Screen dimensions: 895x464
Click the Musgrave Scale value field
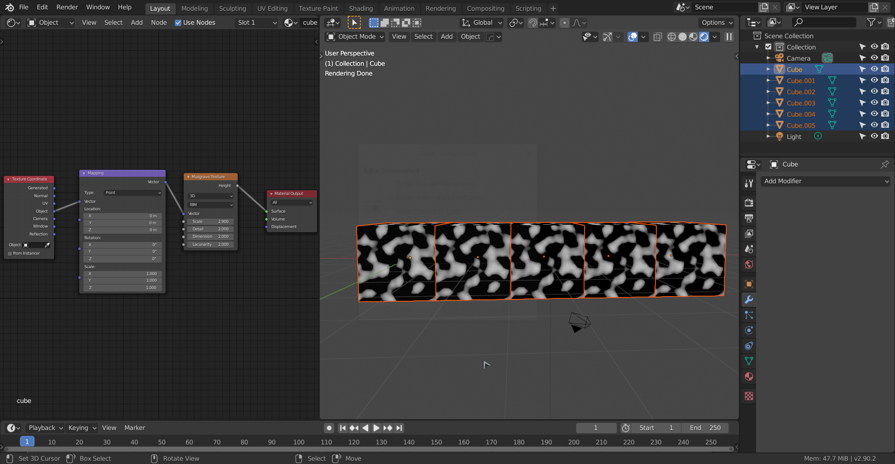click(210, 222)
